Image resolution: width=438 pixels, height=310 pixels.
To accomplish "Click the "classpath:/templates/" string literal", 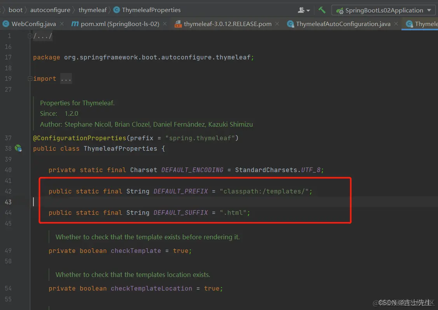I will (264, 191).
